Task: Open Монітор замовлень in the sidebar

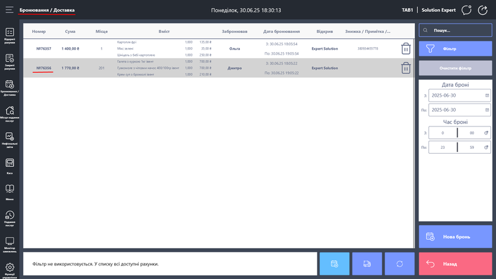Action: pos(10,243)
